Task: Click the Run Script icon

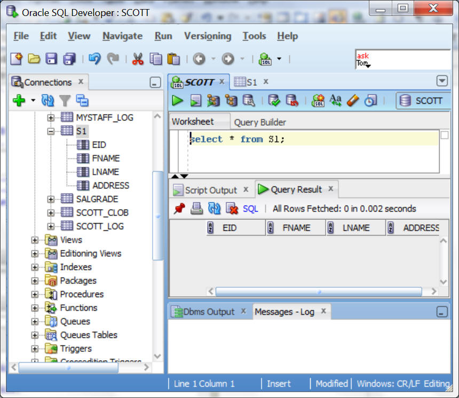Action: click(195, 101)
